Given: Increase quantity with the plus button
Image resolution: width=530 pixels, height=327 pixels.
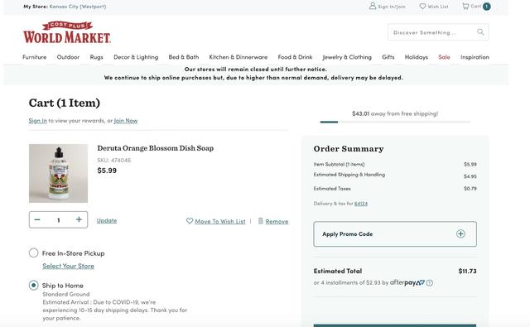Looking at the screenshot, I should click(79, 219).
